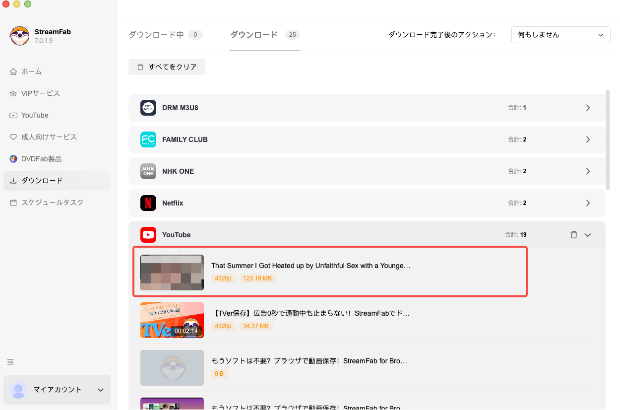
Task: Click the calendar icon for scheduled tasks
Action: point(13,203)
